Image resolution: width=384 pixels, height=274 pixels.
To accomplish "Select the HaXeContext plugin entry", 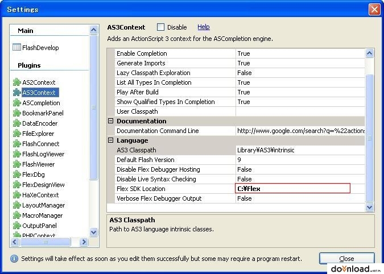I will pyautogui.click(x=40, y=195).
